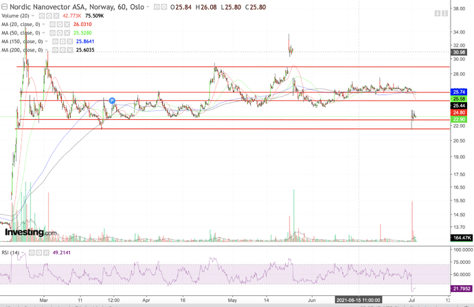
Task: Toggle visibility of MA (200, close, 0)
Action: 55,50
